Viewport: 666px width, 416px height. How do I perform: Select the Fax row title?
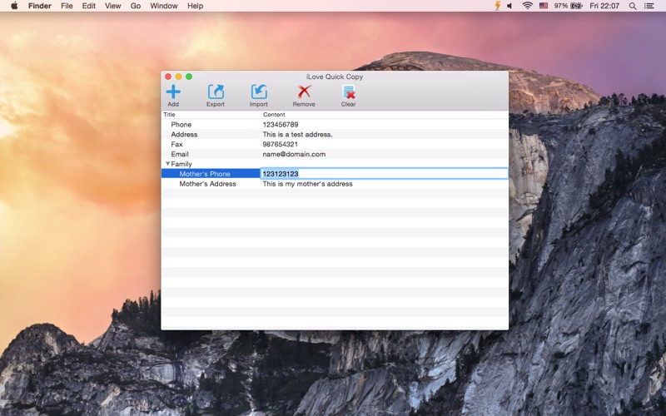[176, 144]
